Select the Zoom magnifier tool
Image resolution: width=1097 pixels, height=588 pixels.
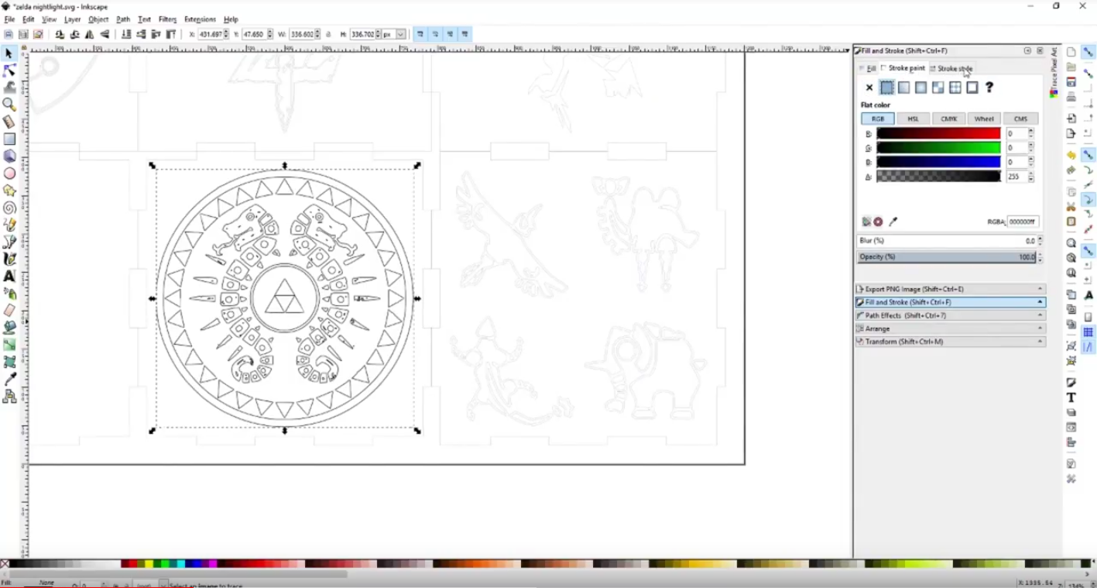point(9,105)
